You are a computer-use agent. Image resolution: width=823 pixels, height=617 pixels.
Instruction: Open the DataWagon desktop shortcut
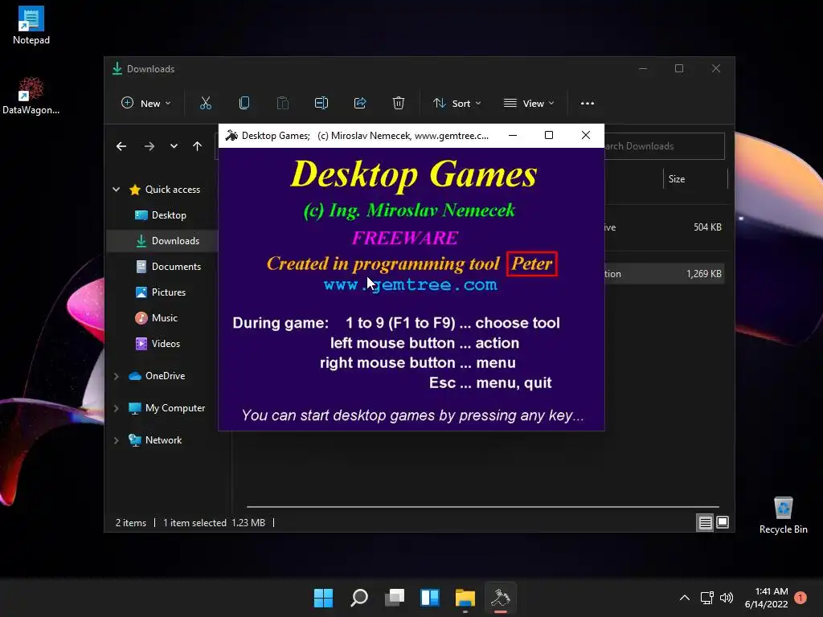click(x=31, y=96)
